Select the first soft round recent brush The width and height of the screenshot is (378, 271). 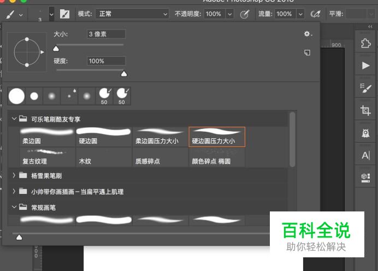point(51,96)
